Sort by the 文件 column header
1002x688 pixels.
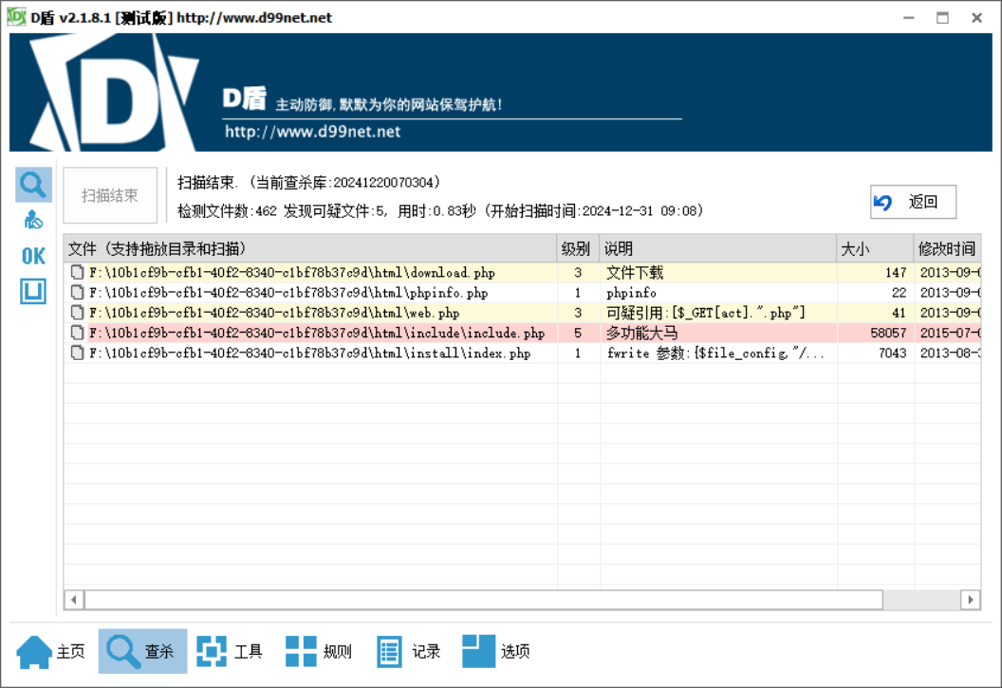pyautogui.click(x=310, y=249)
